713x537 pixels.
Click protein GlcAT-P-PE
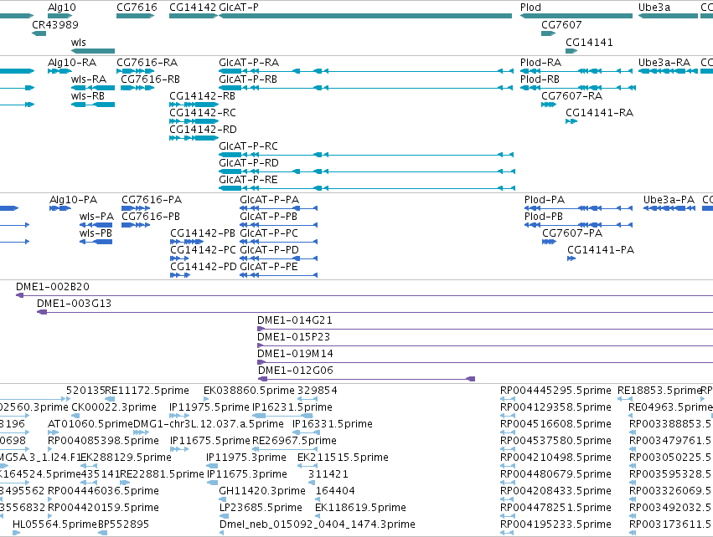tap(269, 267)
